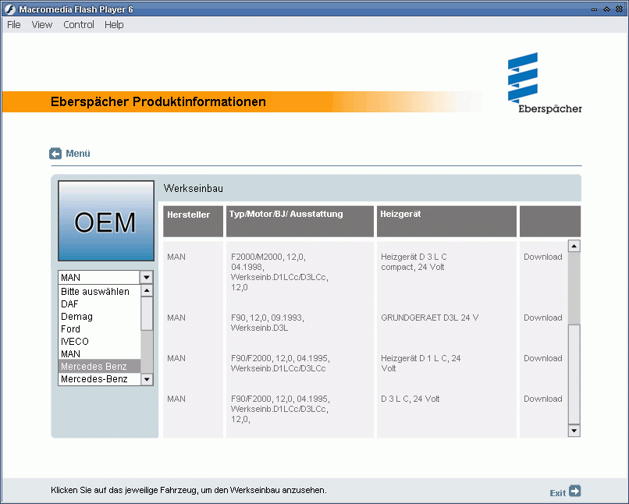Click the Hersteller column header
The image size is (629, 504).
click(193, 222)
